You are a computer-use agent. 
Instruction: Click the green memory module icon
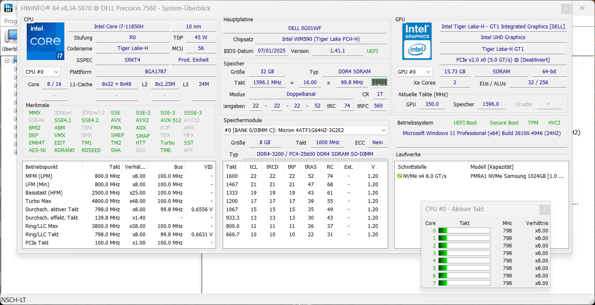379,82
